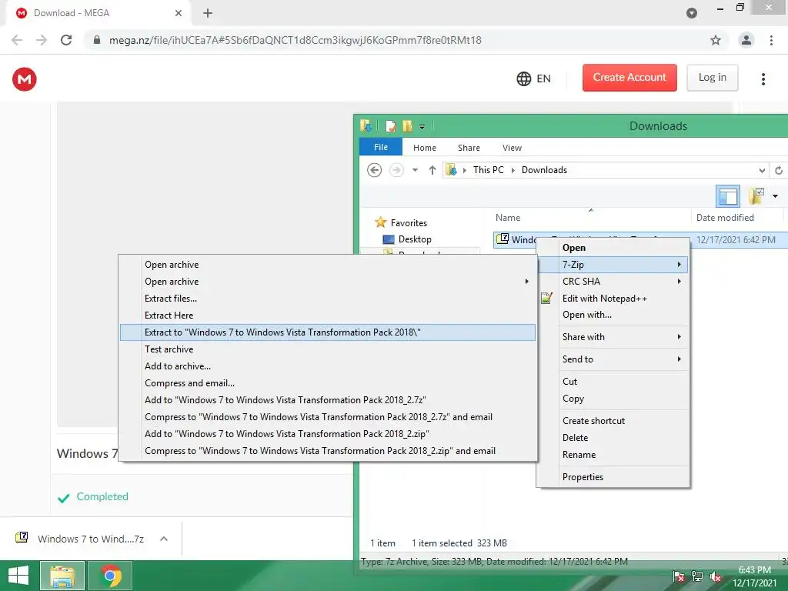Screen dimensions: 788x591
Task: Open the Chrome profile avatar
Action: tap(746, 40)
